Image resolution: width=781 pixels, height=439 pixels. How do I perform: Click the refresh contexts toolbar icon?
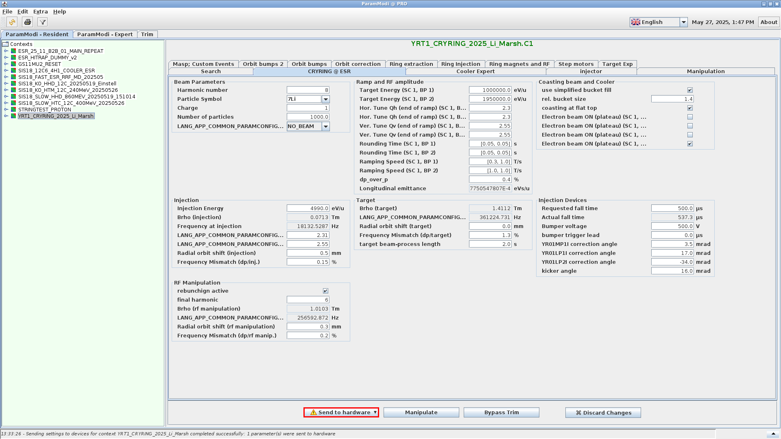tap(12, 22)
